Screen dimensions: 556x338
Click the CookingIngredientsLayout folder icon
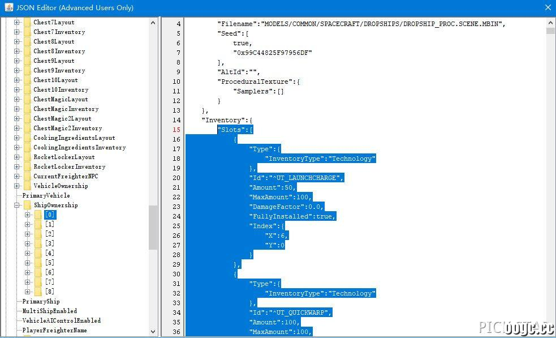pyautogui.click(x=27, y=138)
